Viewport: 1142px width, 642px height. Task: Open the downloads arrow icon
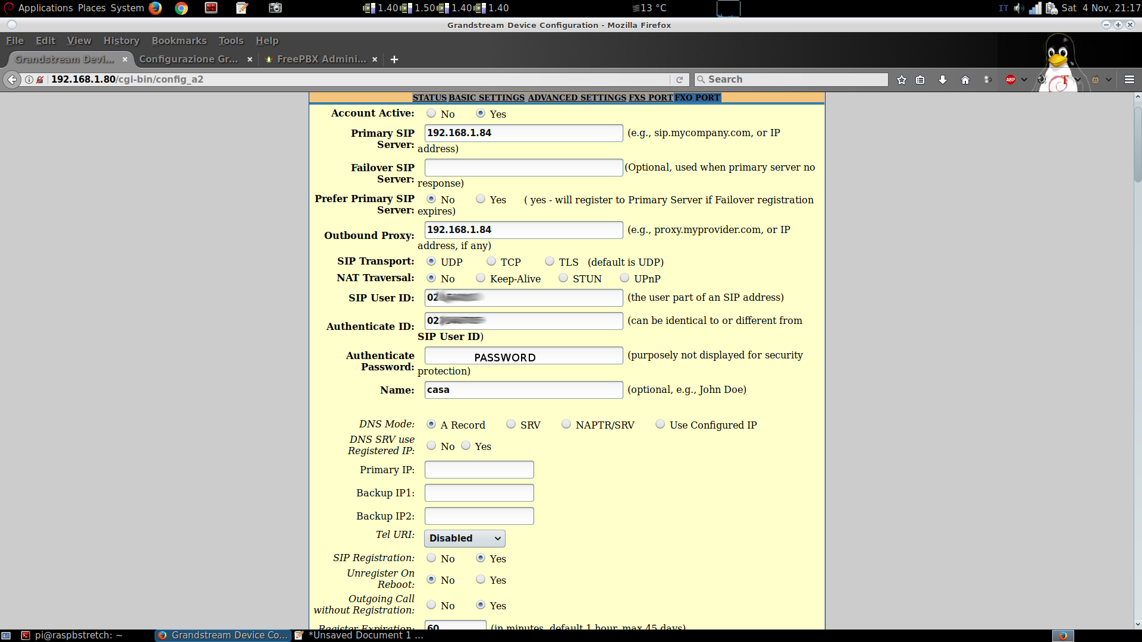943,80
